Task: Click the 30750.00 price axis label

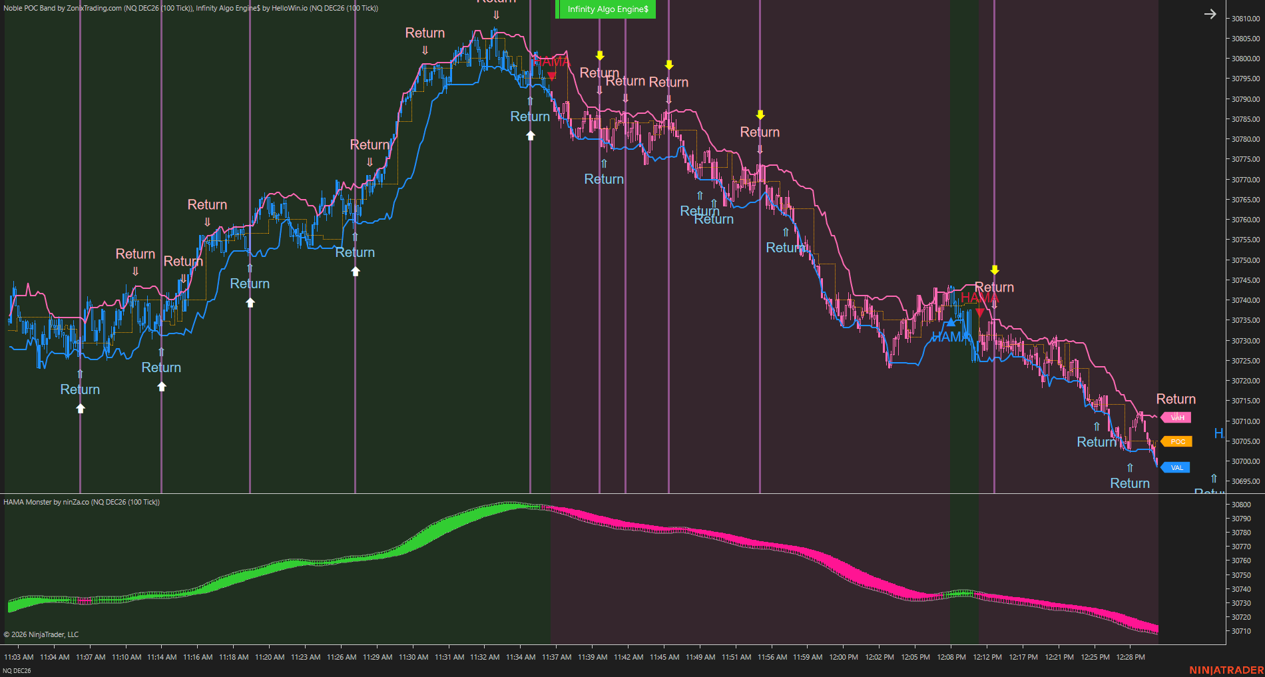Action: [1245, 260]
